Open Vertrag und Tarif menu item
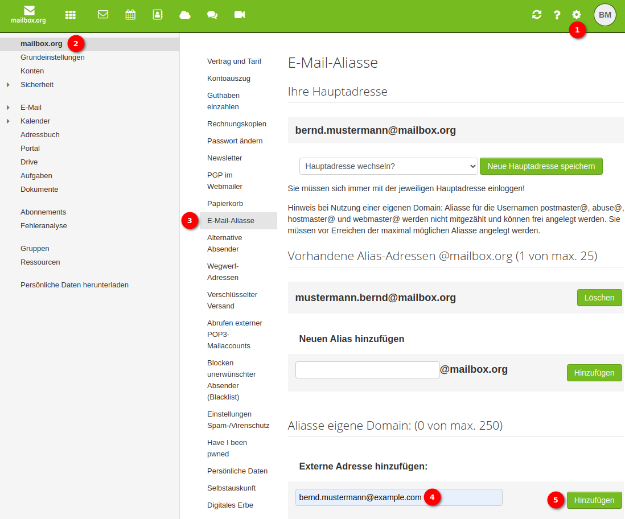 pos(234,61)
